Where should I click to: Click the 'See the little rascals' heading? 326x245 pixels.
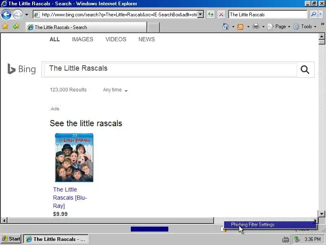(86, 123)
